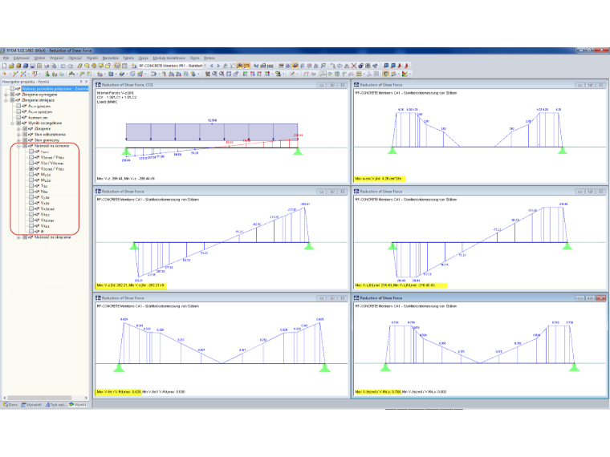Enable the My,Ed result checkbox
The width and height of the screenshot is (610, 457).
click(x=31, y=175)
